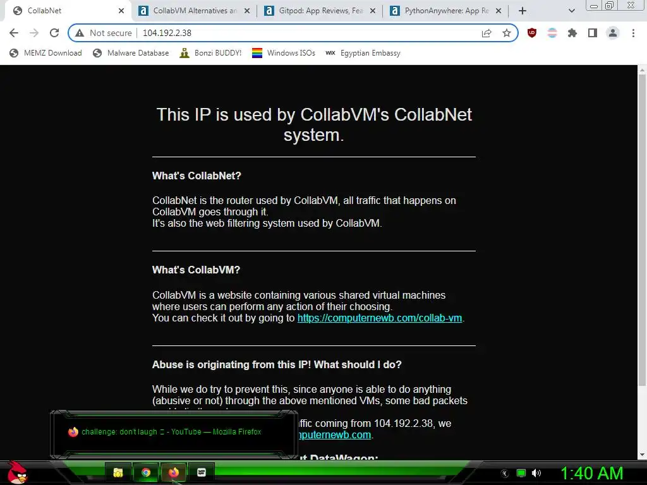Viewport: 647px width, 485px height.
Task: Toggle the browser side panel
Action: tap(593, 33)
